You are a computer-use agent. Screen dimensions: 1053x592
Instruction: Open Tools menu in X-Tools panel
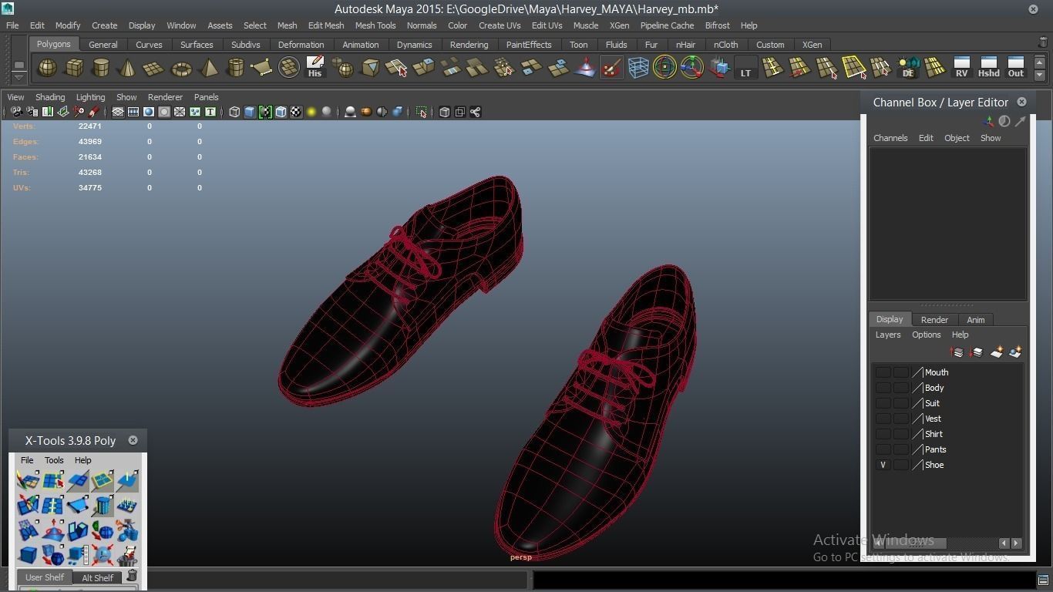(54, 460)
